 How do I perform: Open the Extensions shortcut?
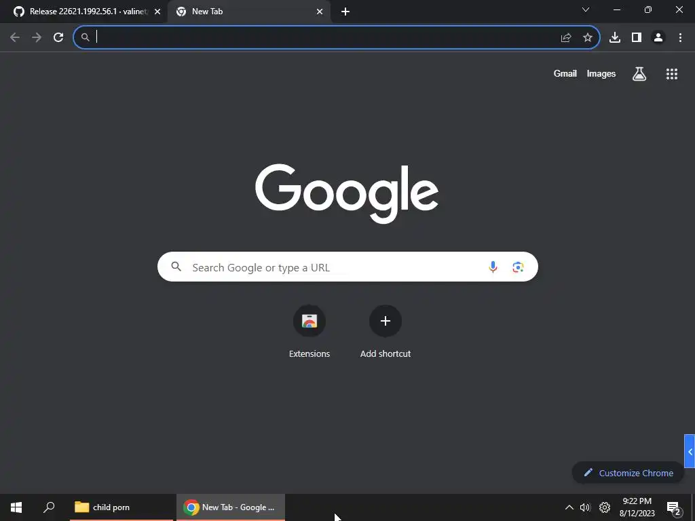tap(309, 331)
